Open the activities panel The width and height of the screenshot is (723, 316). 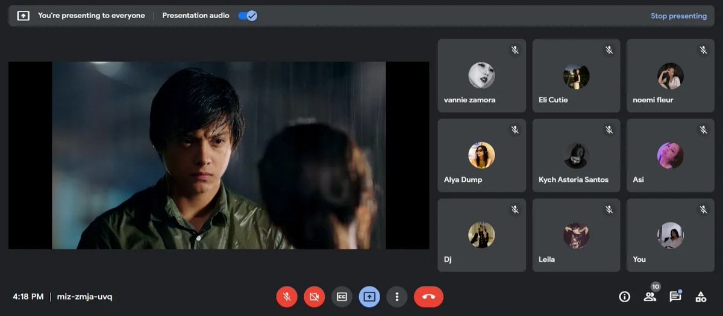click(701, 297)
